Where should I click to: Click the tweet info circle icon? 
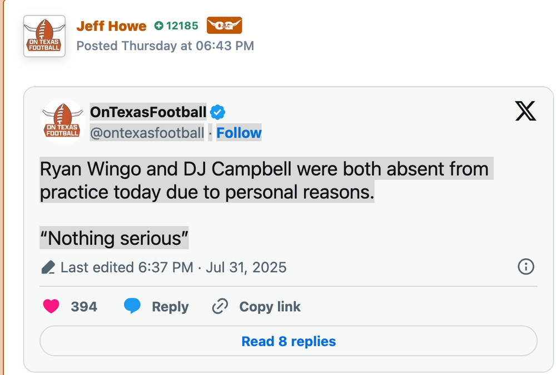[525, 267]
